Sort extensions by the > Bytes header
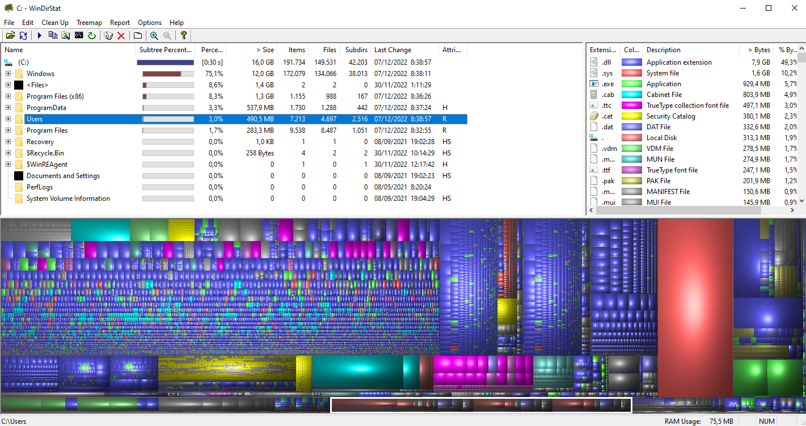 [757, 50]
